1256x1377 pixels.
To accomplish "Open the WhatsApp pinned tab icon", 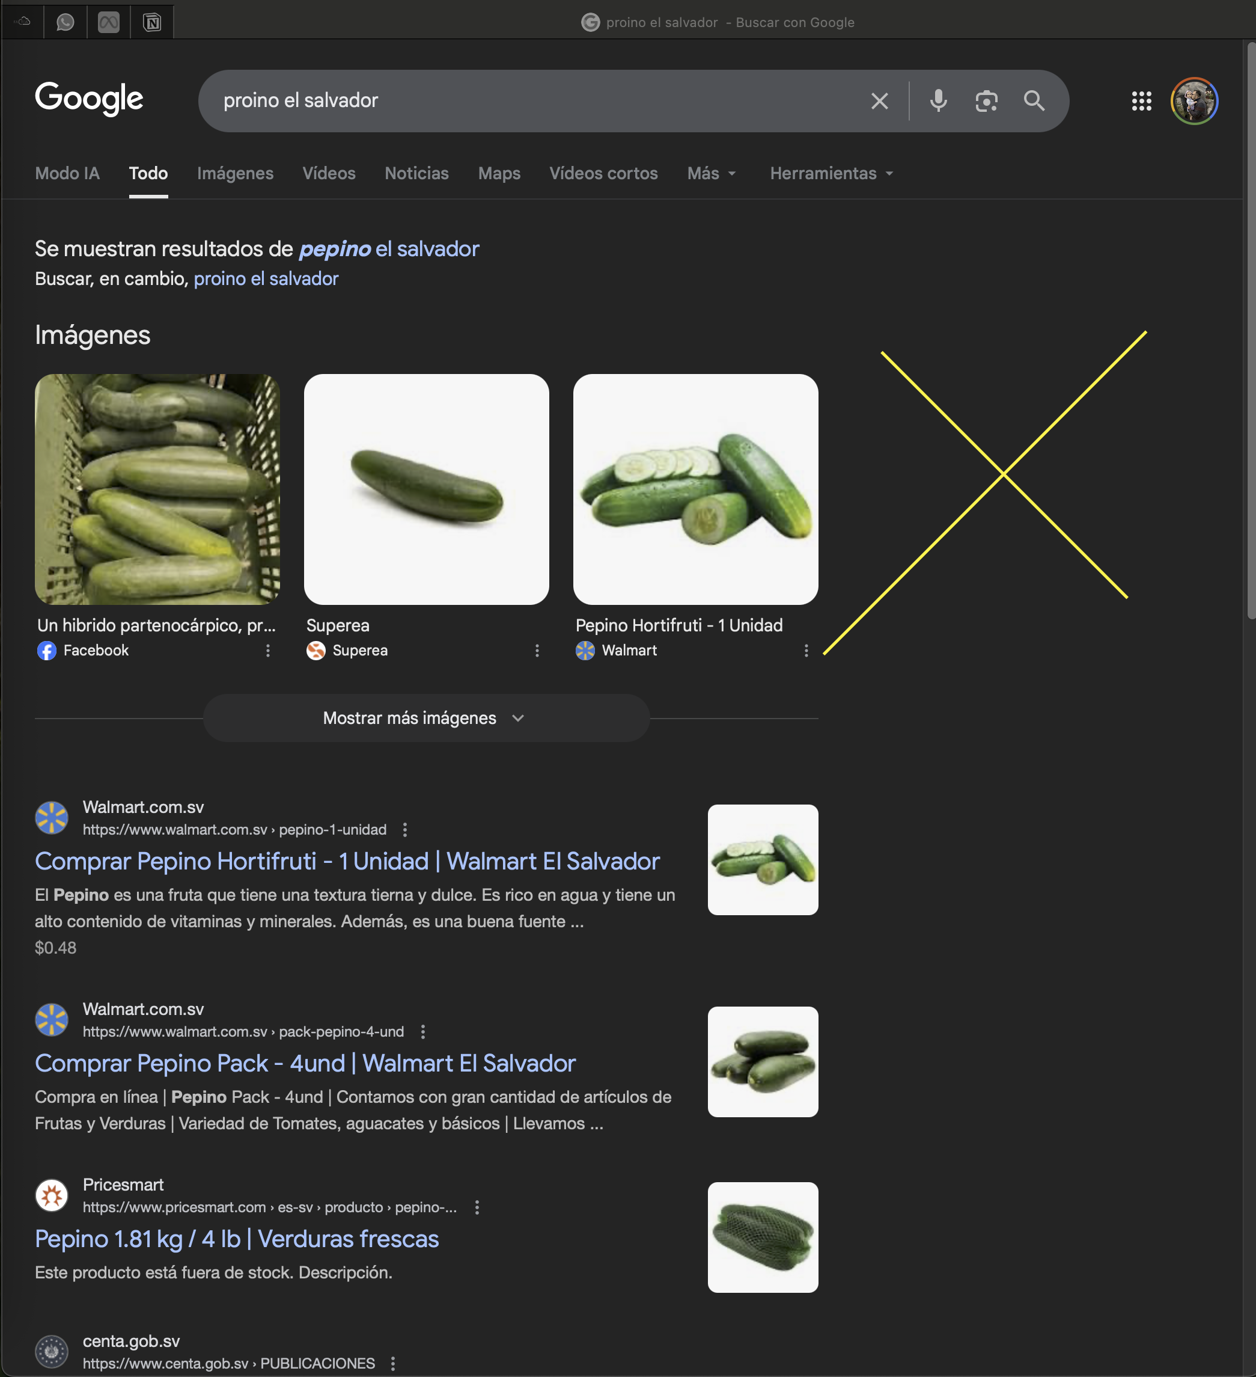I will 66,22.
